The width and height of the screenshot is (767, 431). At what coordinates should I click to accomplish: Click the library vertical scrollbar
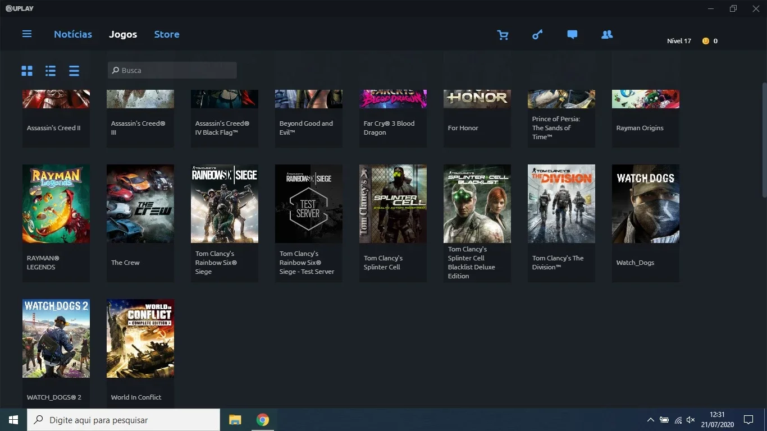pos(764,140)
